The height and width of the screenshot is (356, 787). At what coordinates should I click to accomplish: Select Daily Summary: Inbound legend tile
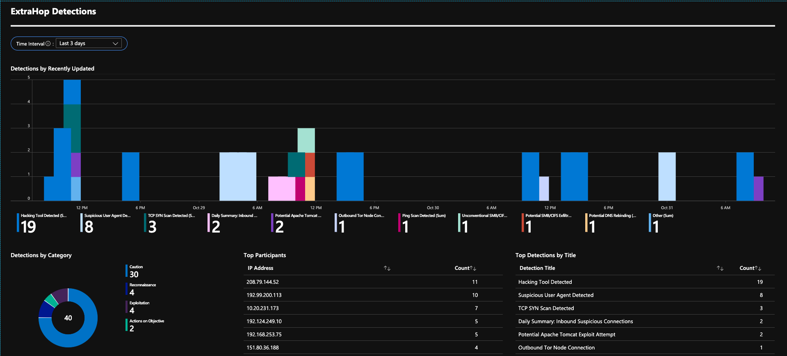click(233, 223)
